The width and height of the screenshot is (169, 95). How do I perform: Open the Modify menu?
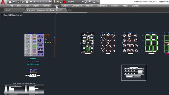(89, 6)
